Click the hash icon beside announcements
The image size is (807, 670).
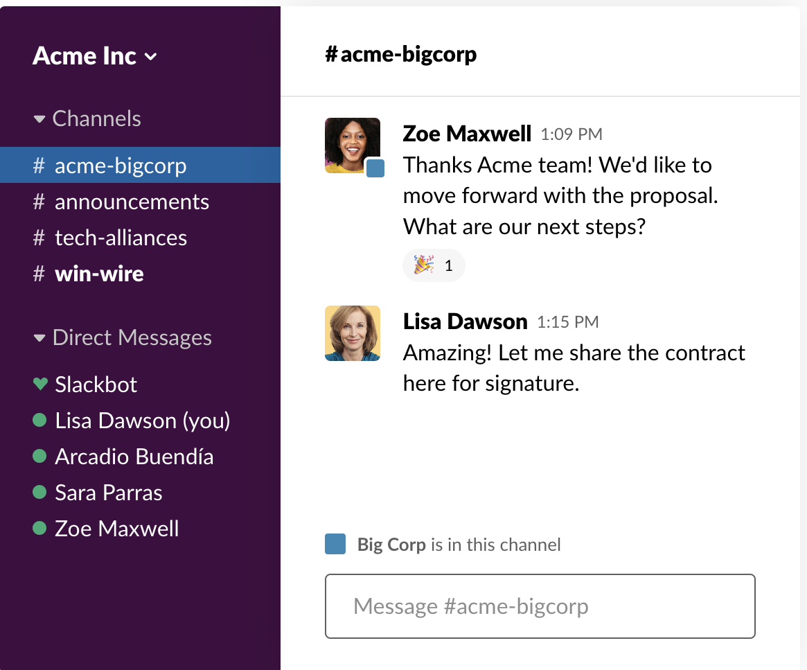(x=39, y=202)
